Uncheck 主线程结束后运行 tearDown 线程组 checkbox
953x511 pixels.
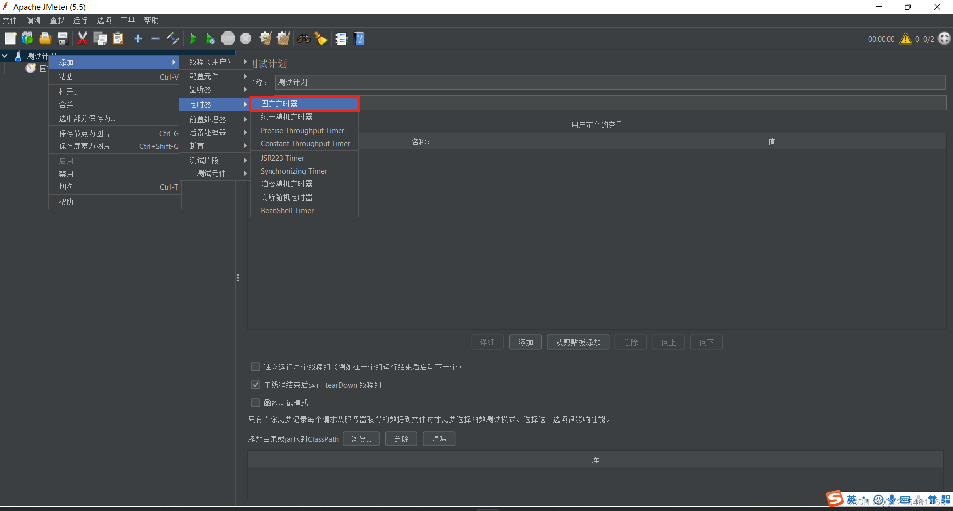[x=255, y=385]
